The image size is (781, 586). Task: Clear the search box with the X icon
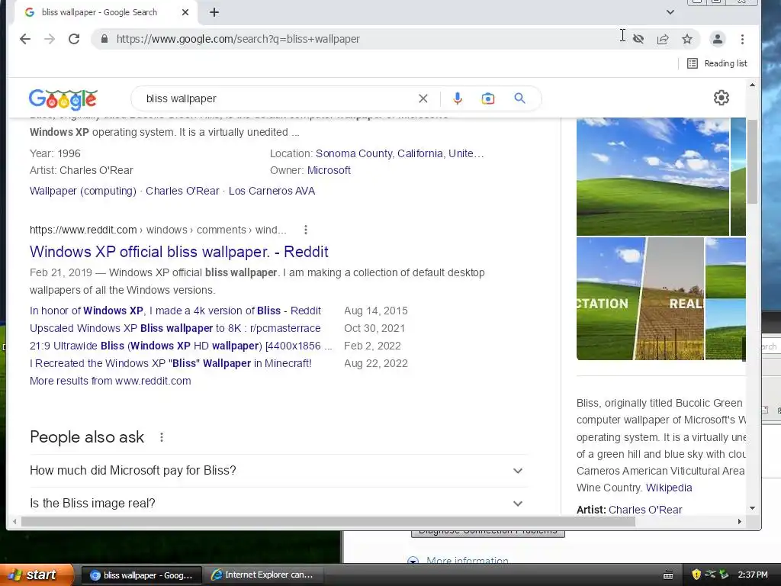pyautogui.click(x=423, y=98)
